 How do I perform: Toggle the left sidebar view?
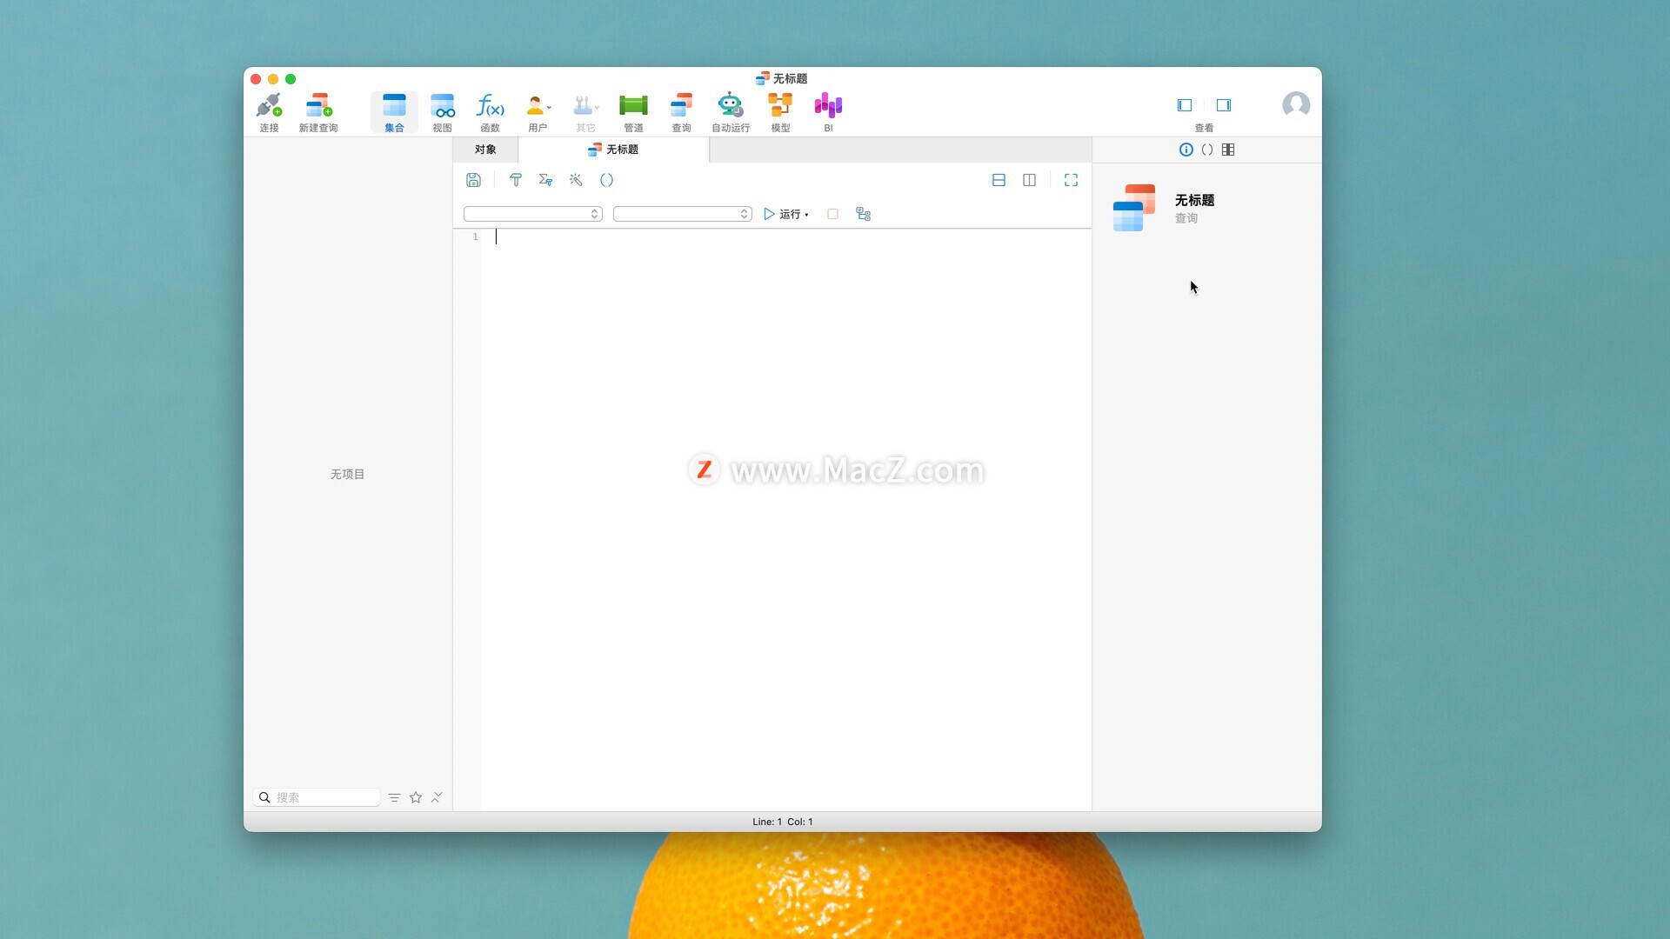(1185, 105)
